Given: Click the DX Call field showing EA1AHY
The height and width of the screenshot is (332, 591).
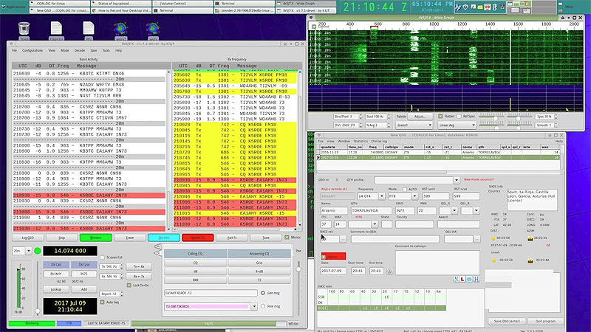Looking at the screenshot, I should pos(56,274).
